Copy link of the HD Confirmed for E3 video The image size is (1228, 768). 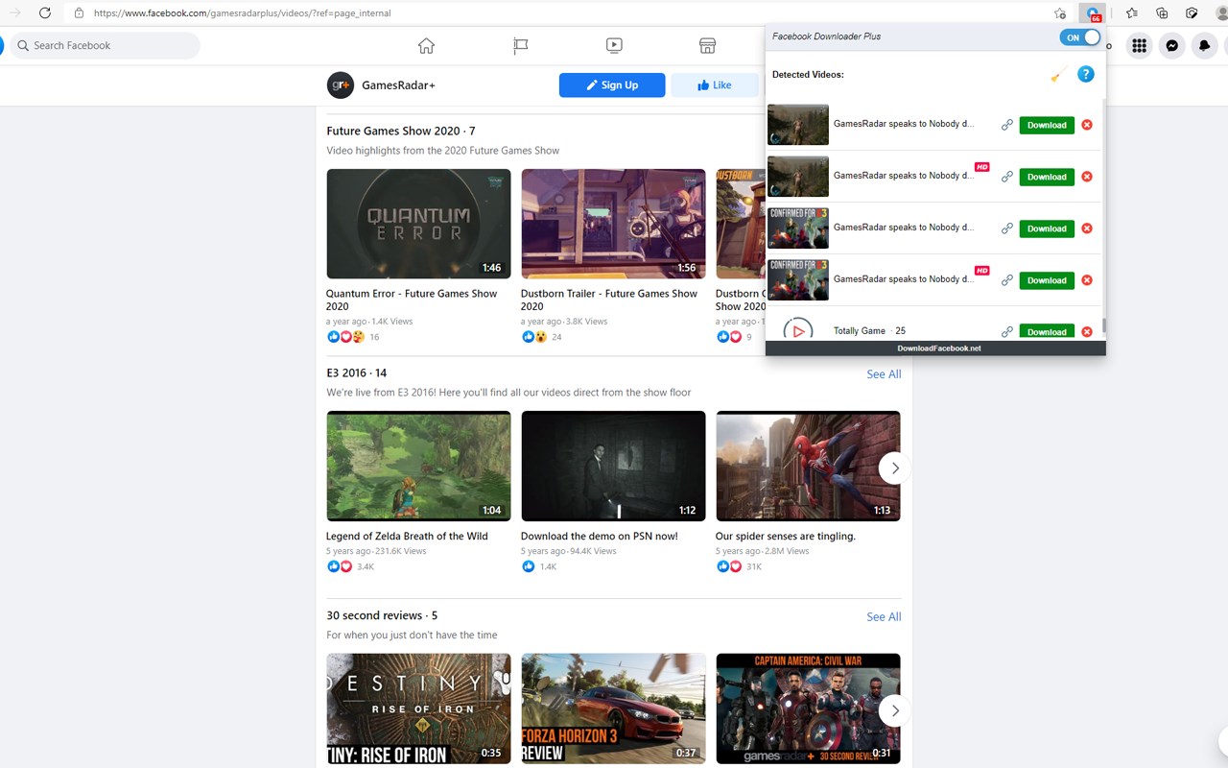pos(1006,280)
